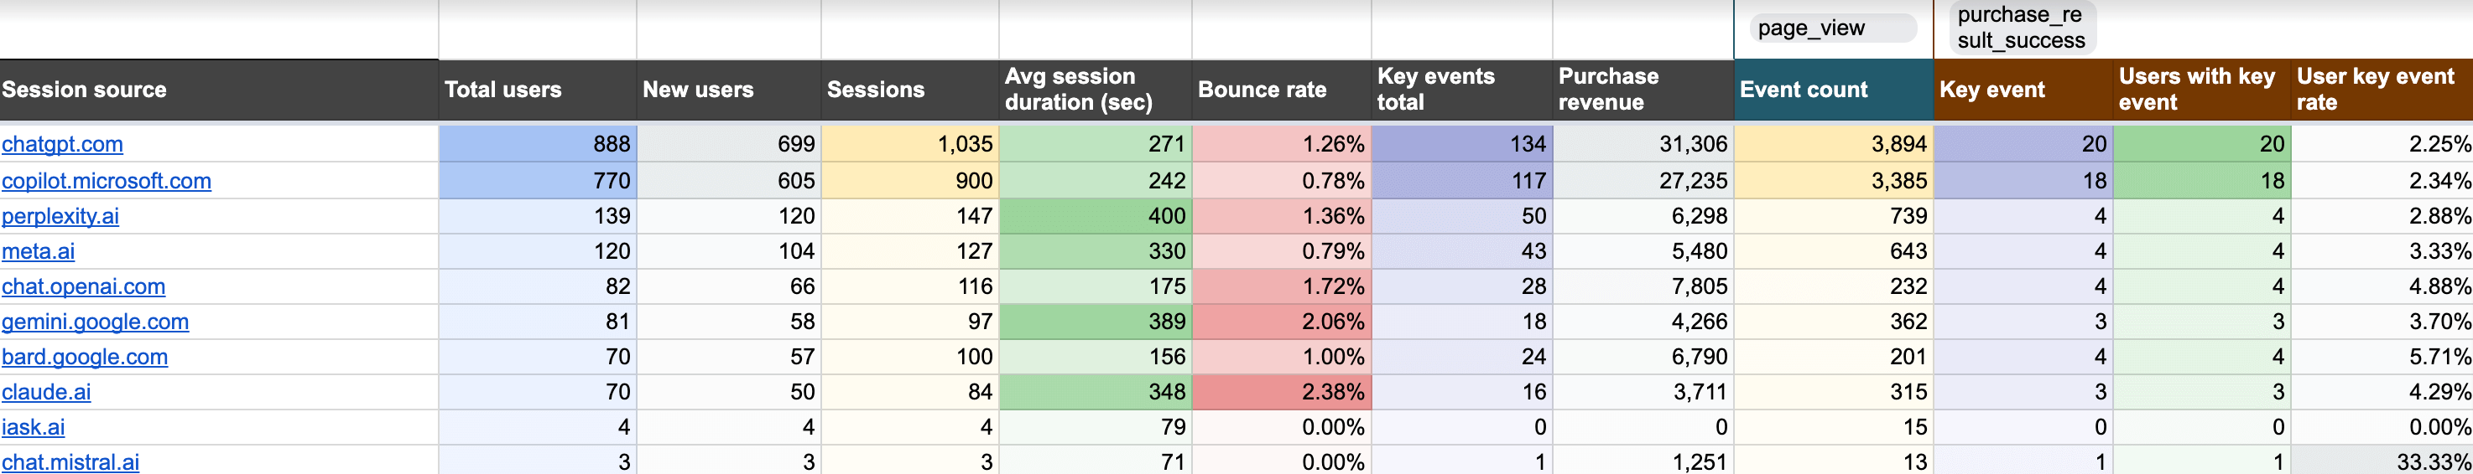The height and width of the screenshot is (474, 2473).
Task: Select meta.ai key event rate 3.33%
Action: 2382,252
